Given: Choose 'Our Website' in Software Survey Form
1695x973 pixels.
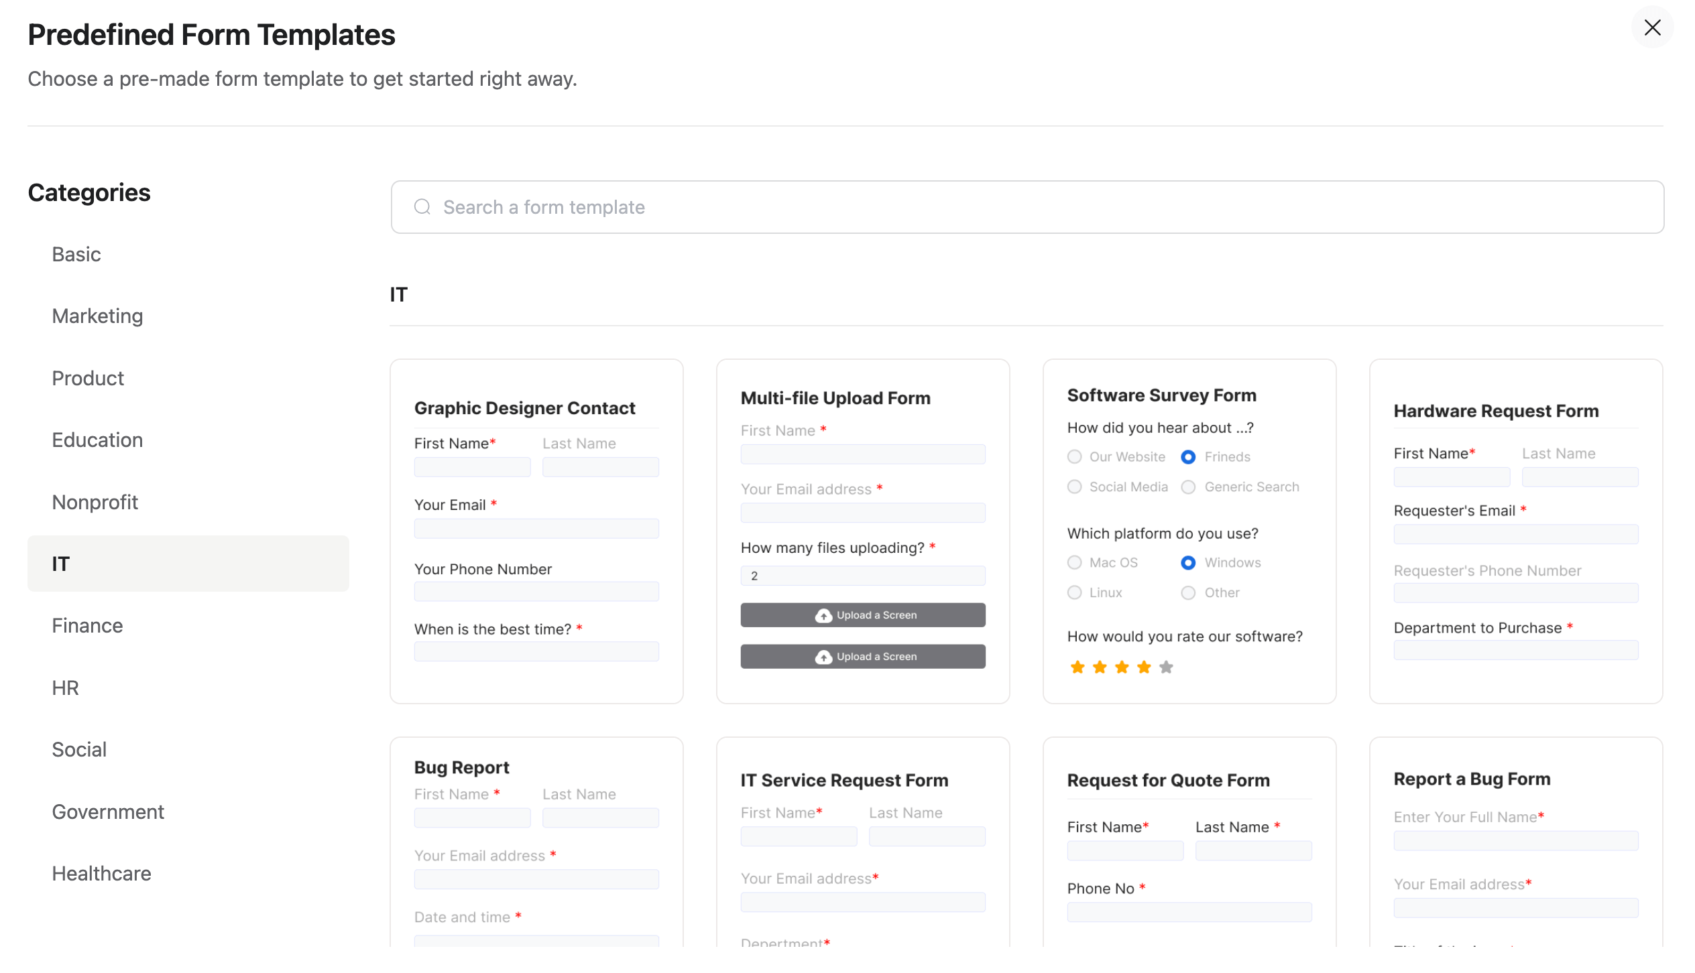Looking at the screenshot, I should coord(1075,456).
